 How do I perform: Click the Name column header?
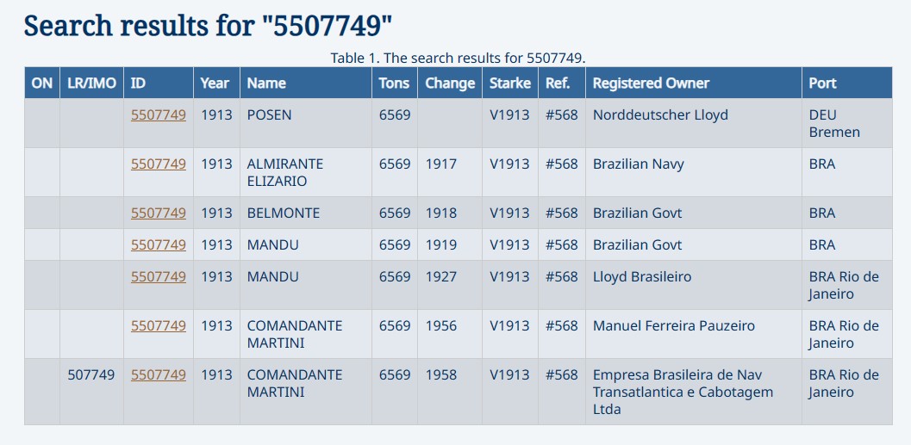(x=306, y=83)
